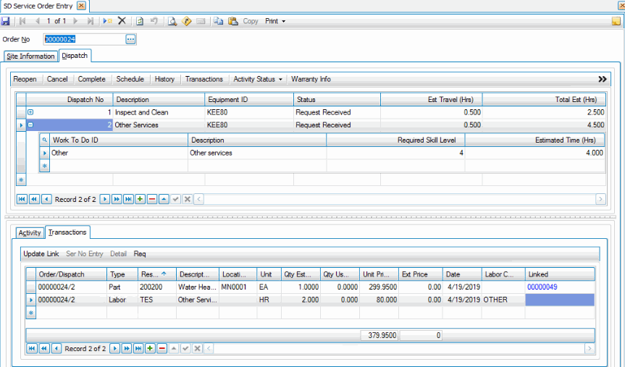Screen dimensions: 625x367
Task: Click the black X delete icon in the toolbar
Action: pos(122,21)
